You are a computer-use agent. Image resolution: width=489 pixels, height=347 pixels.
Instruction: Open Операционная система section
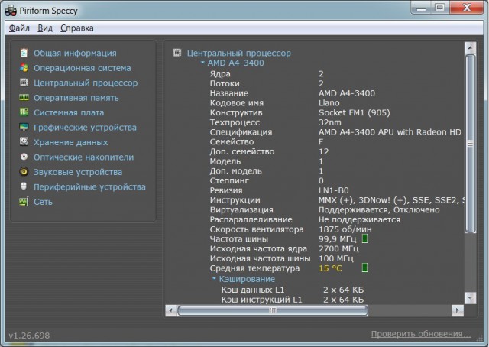click(83, 68)
